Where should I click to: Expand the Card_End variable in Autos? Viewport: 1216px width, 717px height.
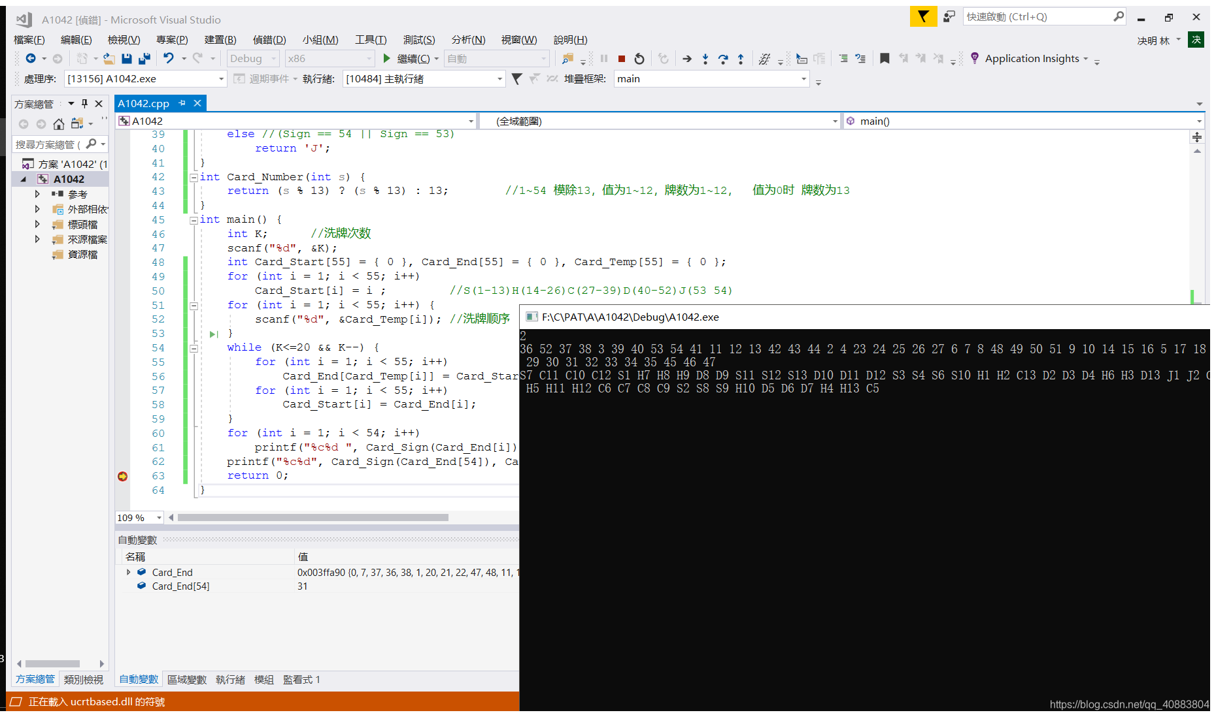click(128, 572)
